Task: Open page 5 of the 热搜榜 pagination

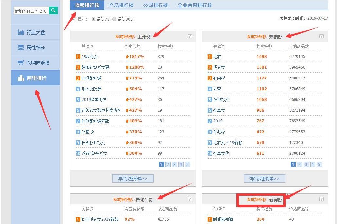Action: click(319, 164)
